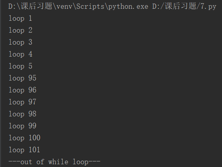Image resolution: width=222 pixels, height=167 pixels.
Task: Click on the "loop 2" console line
Action: [x=20, y=30]
